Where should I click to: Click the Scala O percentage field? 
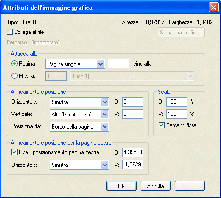tap(177, 102)
